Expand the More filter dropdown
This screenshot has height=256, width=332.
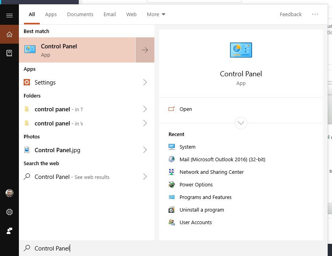156,15
